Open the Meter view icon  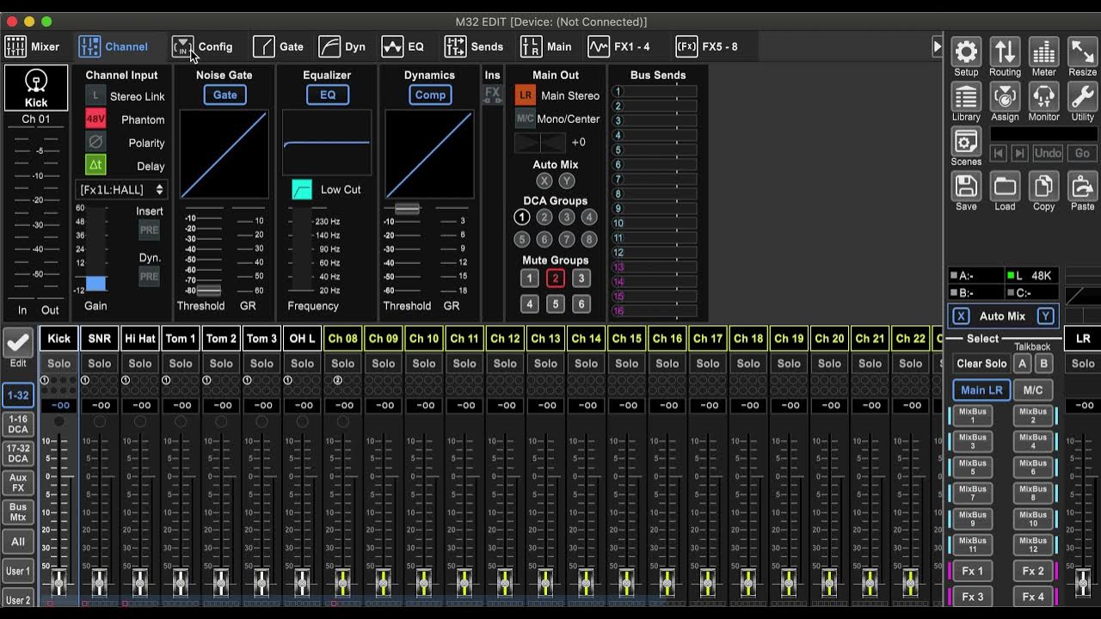[x=1043, y=52]
